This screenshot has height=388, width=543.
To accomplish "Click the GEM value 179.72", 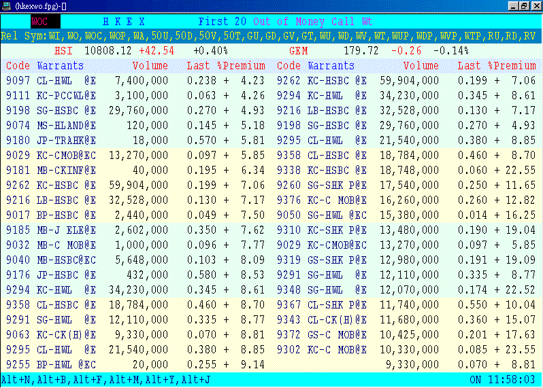I will click(361, 51).
